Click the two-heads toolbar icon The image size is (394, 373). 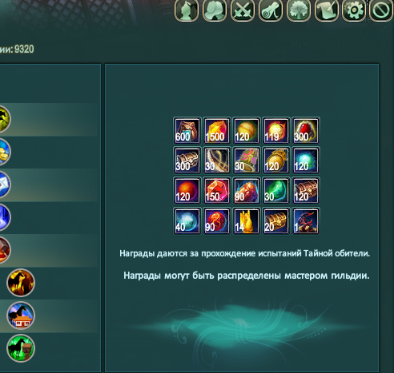(x=215, y=10)
